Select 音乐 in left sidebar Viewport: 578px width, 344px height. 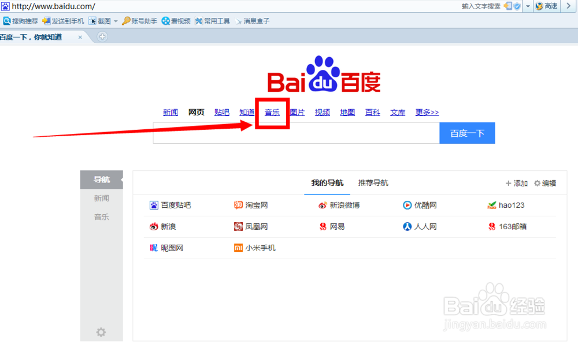coord(101,217)
